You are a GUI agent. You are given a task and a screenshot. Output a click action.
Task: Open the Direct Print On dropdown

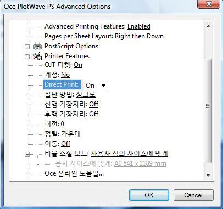96,85
